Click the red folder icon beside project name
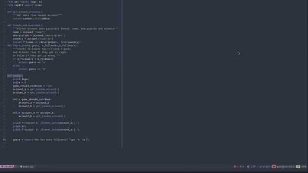Image resolution: width=308 pixels, height=173 pixels. pyautogui.click(x=274, y=167)
